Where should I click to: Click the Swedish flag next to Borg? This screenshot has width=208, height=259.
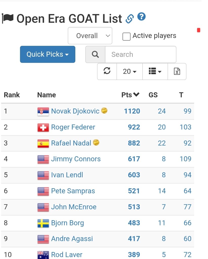point(43,223)
